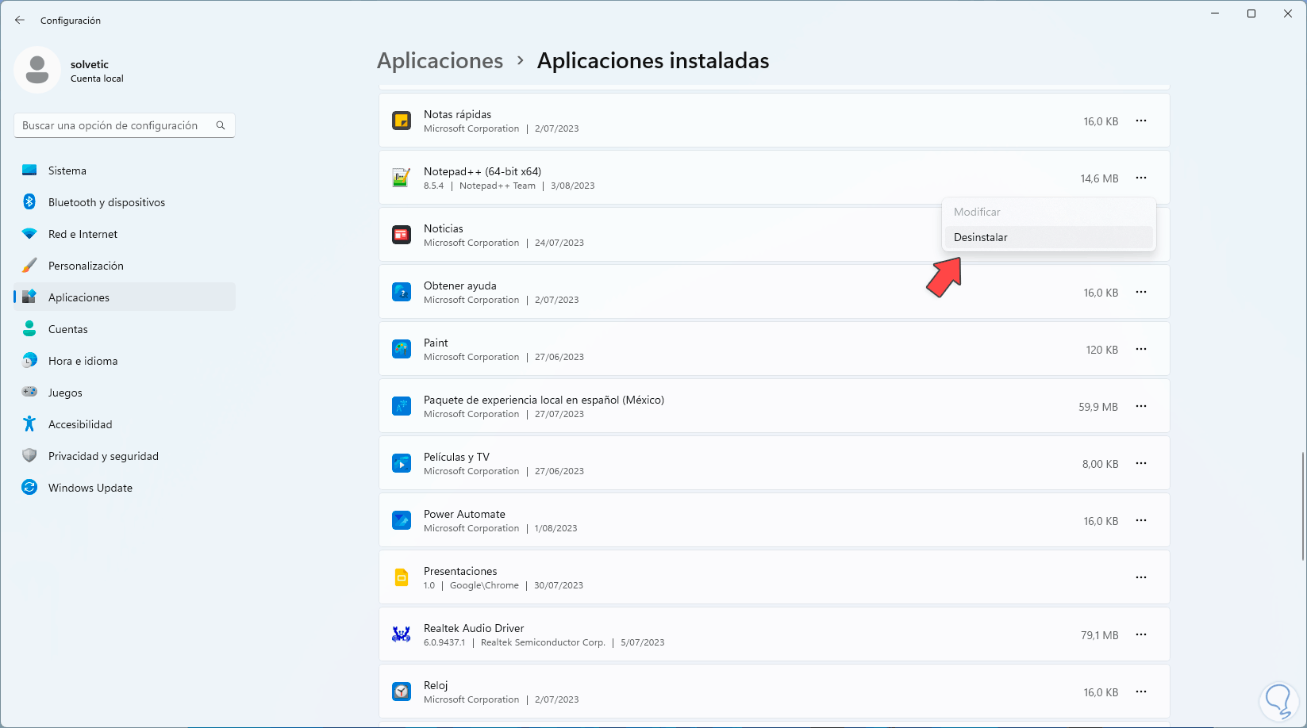Choose Desinstalar in the context menu
The image size is (1307, 728).
[x=1048, y=237]
